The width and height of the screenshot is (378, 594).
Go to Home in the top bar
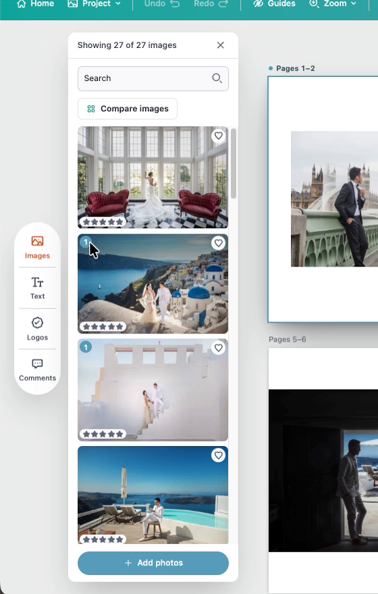(35, 4)
